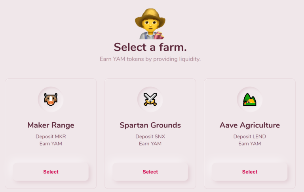Image resolution: width=304 pixels, height=192 pixels.
Task: Click 'Earn YAM' in Spartan Grounds card
Action: pos(150,144)
